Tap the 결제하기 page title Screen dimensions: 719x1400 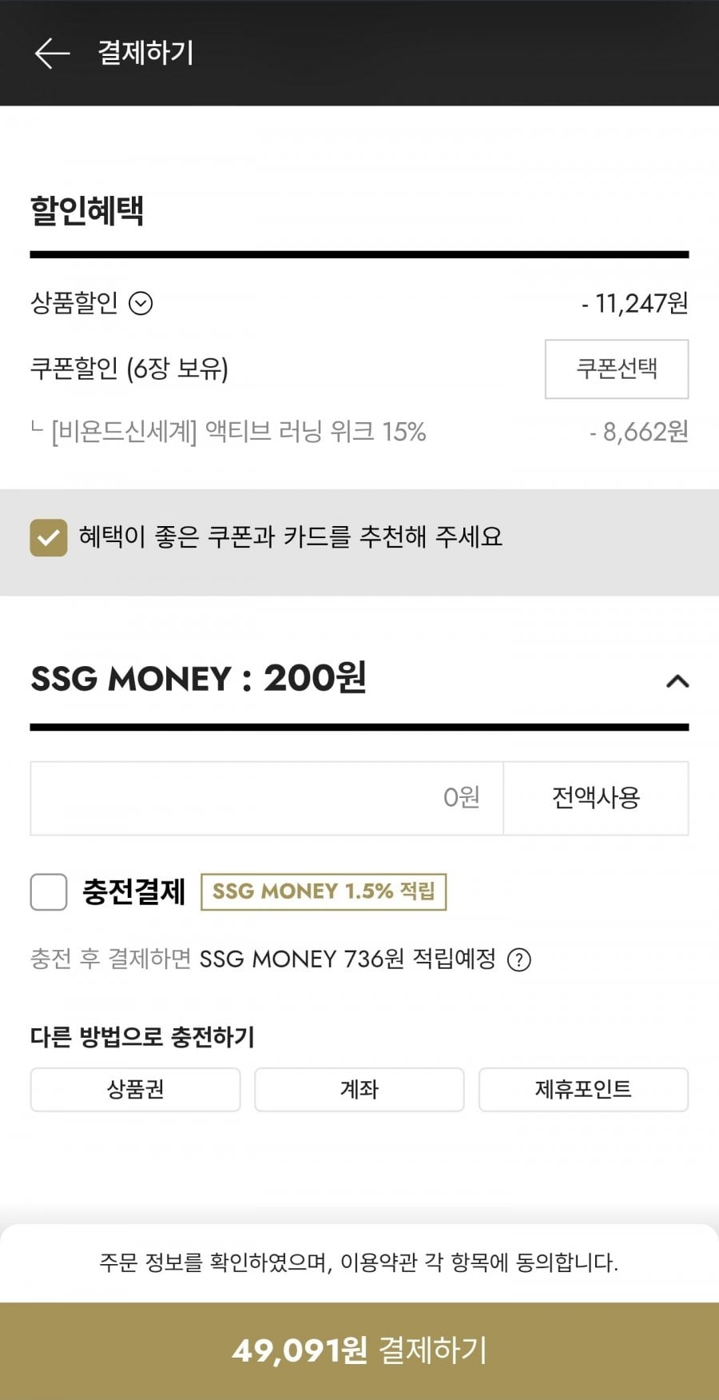click(x=145, y=54)
